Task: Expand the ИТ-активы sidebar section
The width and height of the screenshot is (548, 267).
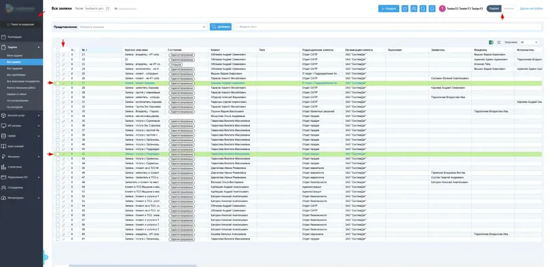Action: coord(21,125)
